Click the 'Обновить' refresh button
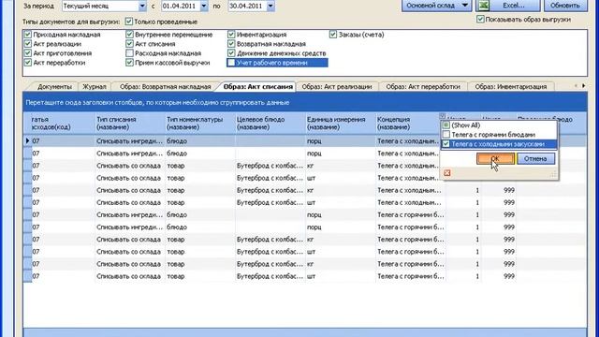This screenshot has height=337, width=599. coord(564,6)
